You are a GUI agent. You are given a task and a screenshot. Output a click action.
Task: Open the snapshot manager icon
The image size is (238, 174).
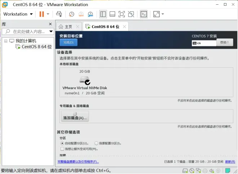click(91, 14)
